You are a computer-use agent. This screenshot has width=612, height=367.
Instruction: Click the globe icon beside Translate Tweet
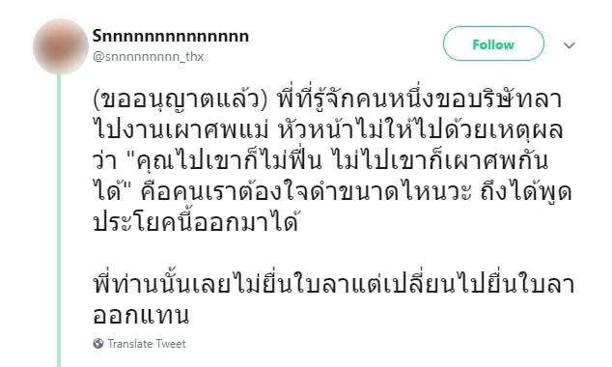[x=98, y=344]
